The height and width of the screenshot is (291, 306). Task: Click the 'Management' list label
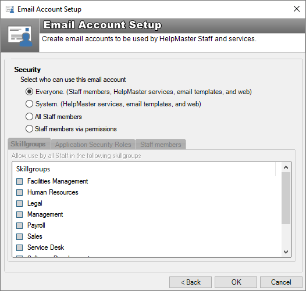tap(45, 214)
